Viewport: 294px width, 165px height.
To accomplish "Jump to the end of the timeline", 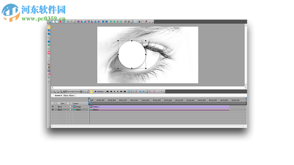I will [125, 92].
